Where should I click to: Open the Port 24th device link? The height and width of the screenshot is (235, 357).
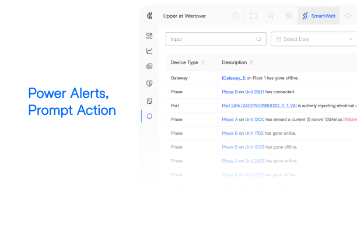click(x=259, y=106)
